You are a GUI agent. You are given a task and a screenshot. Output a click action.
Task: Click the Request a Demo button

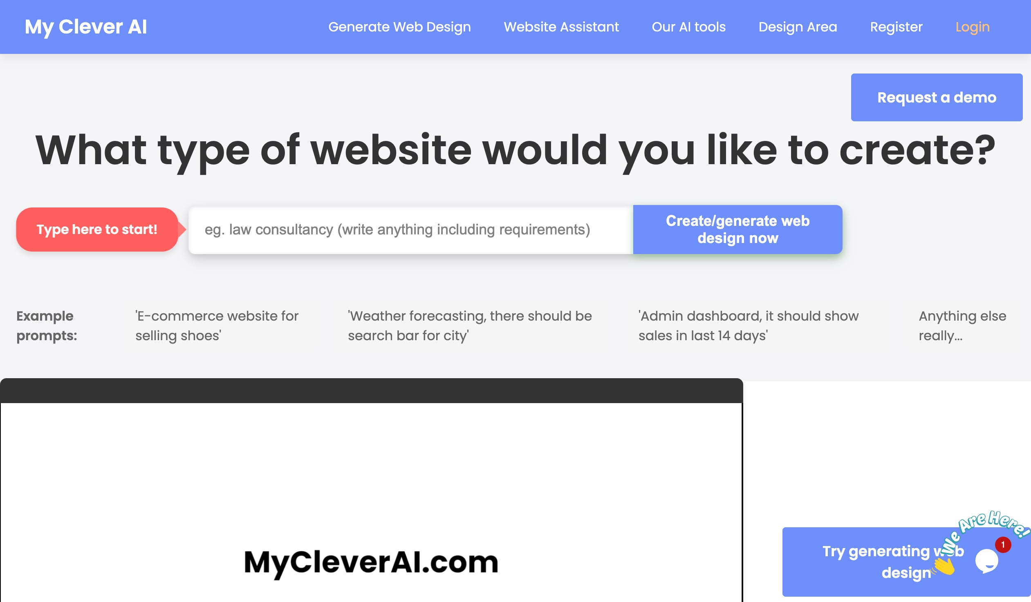937,97
